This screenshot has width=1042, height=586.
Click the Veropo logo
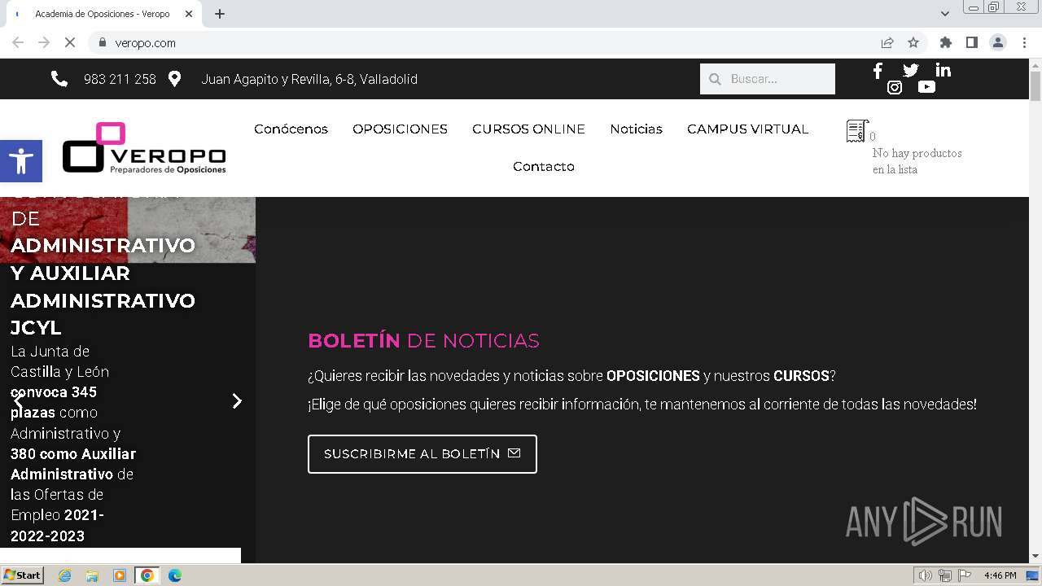pos(144,148)
